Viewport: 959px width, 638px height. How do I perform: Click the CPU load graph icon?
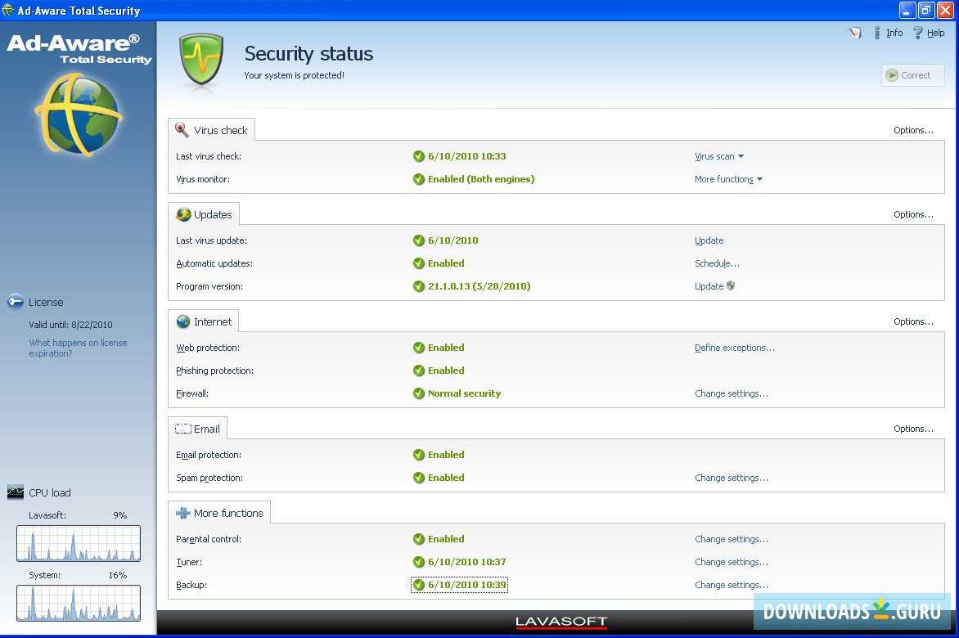pyautogui.click(x=16, y=492)
